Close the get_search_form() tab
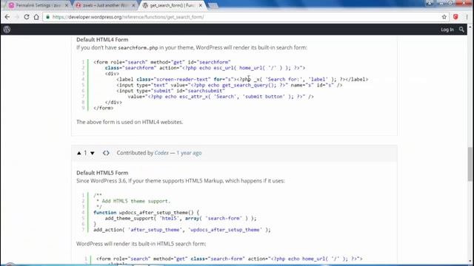The height and width of the screenshot is (266, 474). (x=201, y=5)
